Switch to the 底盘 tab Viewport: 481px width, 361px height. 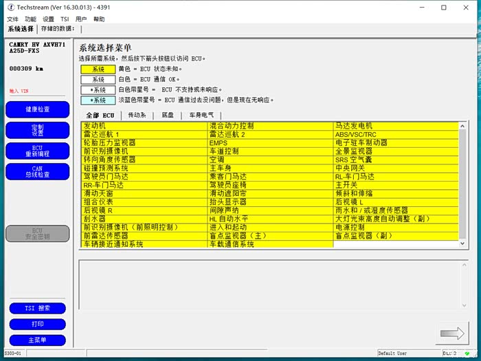click(167, 115)
